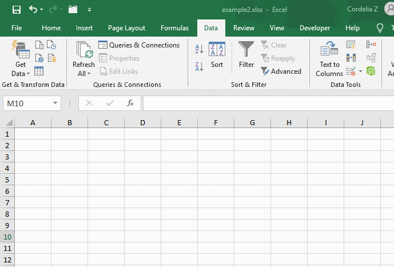Open Data Validation dropdown arrow
This screenshot has height=267, width=394.
(360, 71)
